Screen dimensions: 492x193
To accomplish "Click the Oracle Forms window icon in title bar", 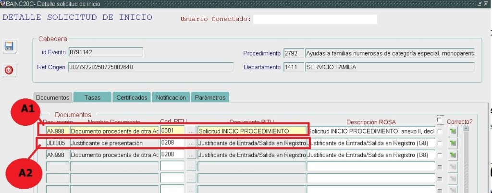I will [3, 4].
